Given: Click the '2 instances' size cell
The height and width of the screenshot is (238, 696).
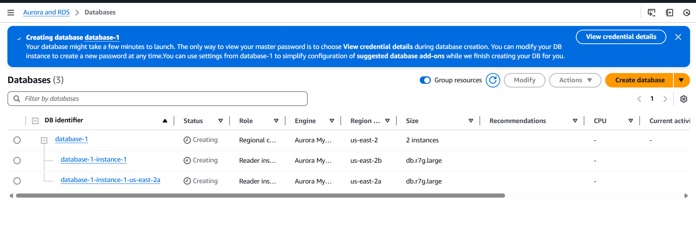Looking at the screenshot, I should pyautogui.click(x=422, y=140).
